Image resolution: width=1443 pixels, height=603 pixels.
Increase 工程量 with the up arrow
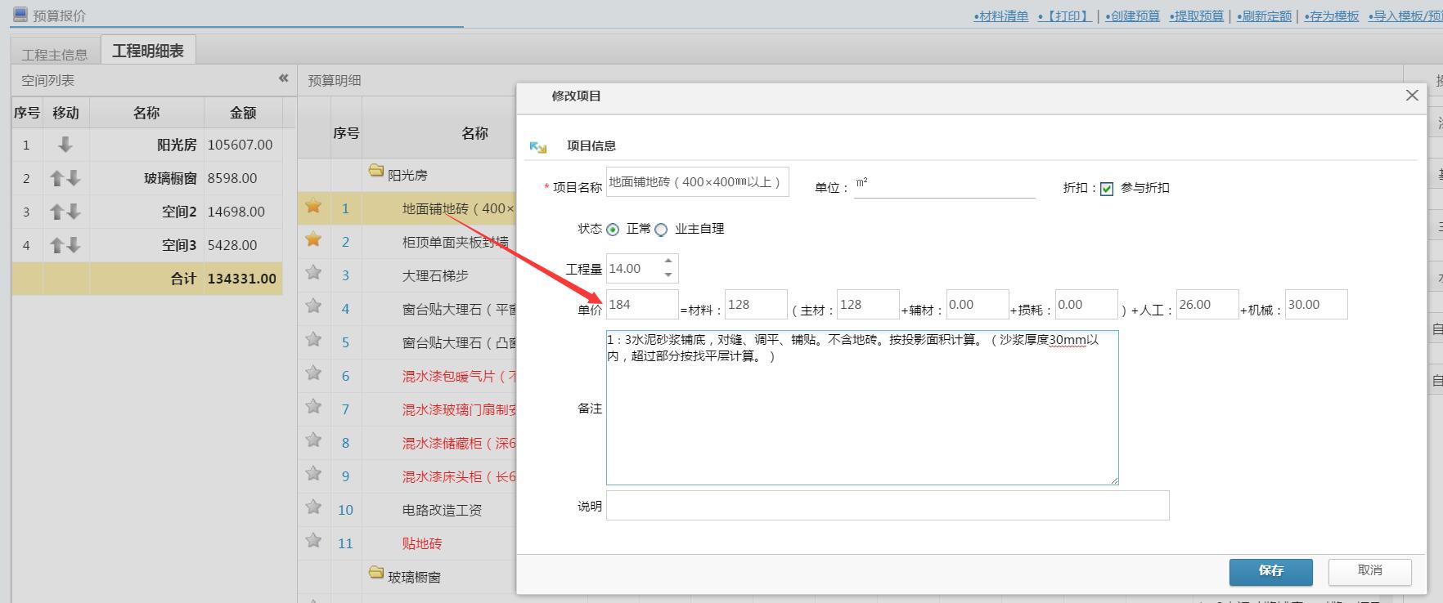pyautogui.click(x=668, y=261)
